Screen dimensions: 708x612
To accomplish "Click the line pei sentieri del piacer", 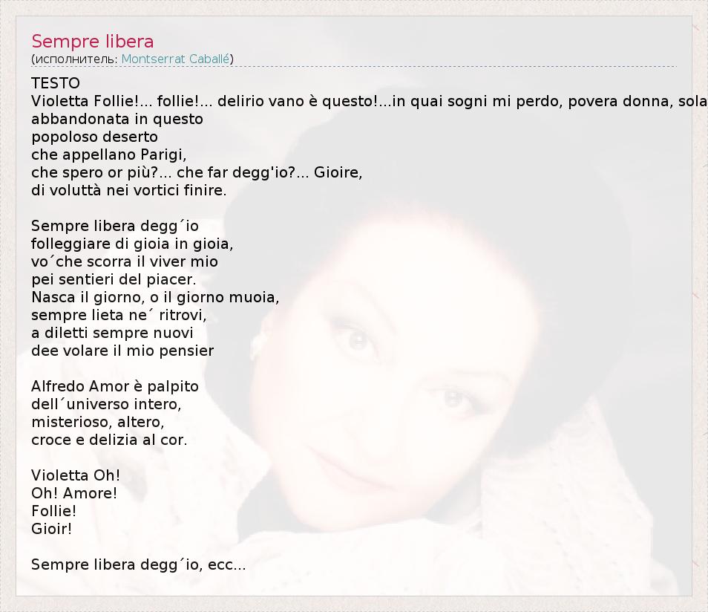I will [114, 279].
